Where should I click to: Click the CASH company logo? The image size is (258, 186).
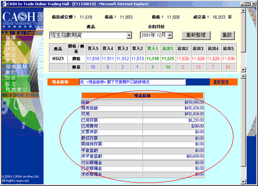pos(22,19)
